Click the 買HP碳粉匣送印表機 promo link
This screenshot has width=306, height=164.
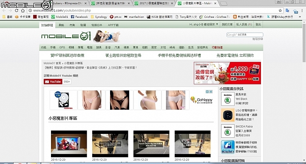point(67,56)
